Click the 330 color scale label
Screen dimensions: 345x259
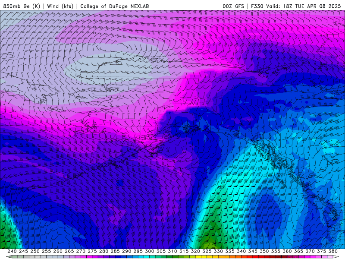click(x=218, y=251)
